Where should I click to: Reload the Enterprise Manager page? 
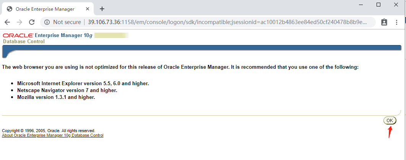(32, 22)
